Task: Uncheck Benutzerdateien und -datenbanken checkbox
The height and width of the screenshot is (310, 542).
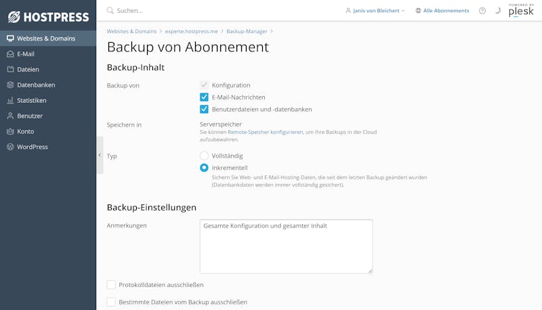Action: pyautogui.click(x=204, y=109)
